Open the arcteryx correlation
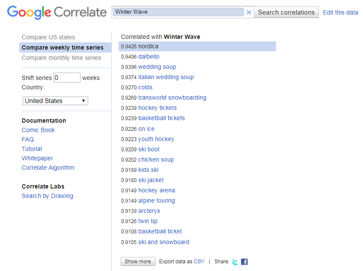The image size is (363, 271). click(x=149, y=211)
